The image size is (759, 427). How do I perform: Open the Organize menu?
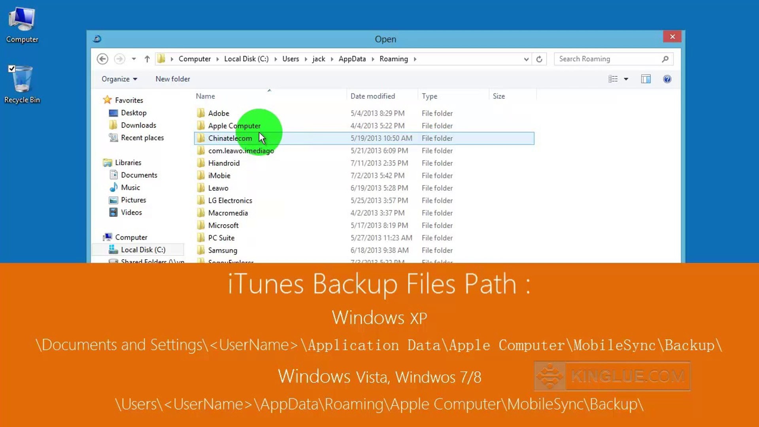pos(119,79)
